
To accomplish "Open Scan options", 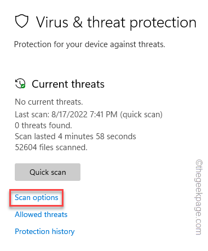I will click(x=37, y=198).
